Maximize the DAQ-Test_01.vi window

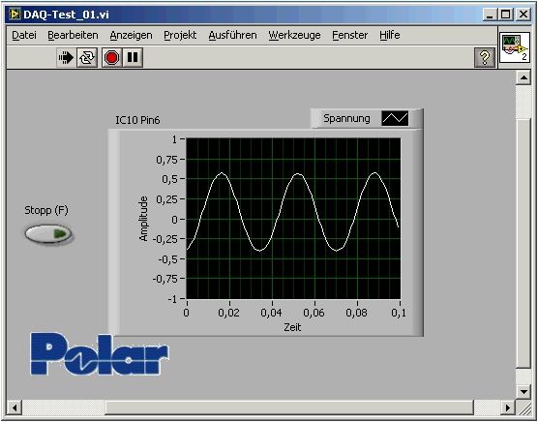click(506, 15)
